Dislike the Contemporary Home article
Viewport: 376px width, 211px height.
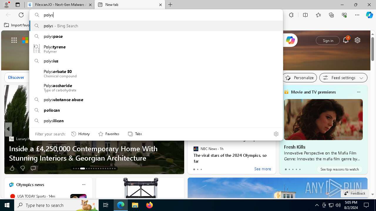point(23,168)
